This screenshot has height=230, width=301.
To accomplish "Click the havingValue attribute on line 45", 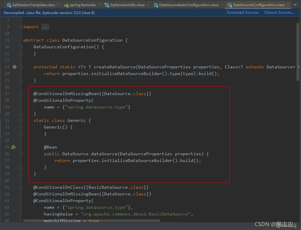I will 58,214.
